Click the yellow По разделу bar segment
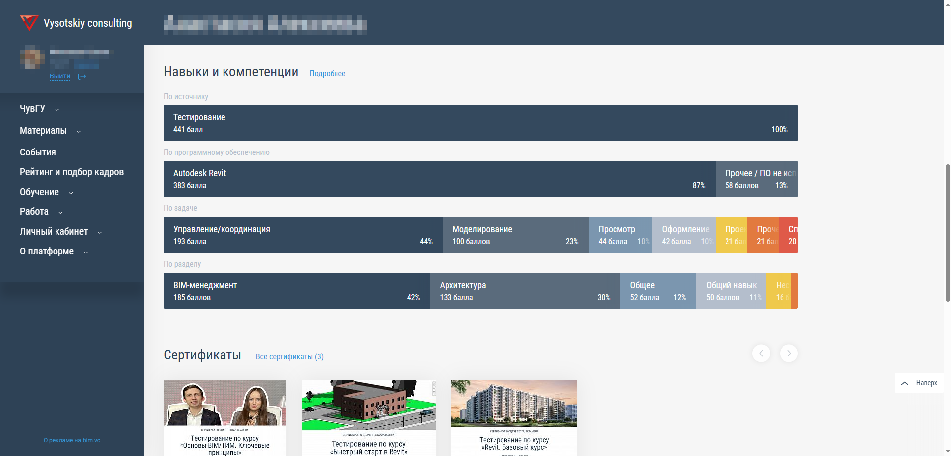Screen dimensions: 951x456 (778, 291)
